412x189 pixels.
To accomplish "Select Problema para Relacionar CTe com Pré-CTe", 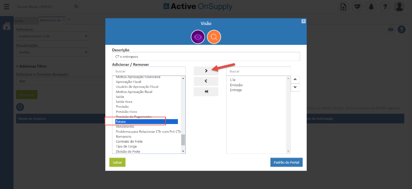I will [x=148, y=131].
